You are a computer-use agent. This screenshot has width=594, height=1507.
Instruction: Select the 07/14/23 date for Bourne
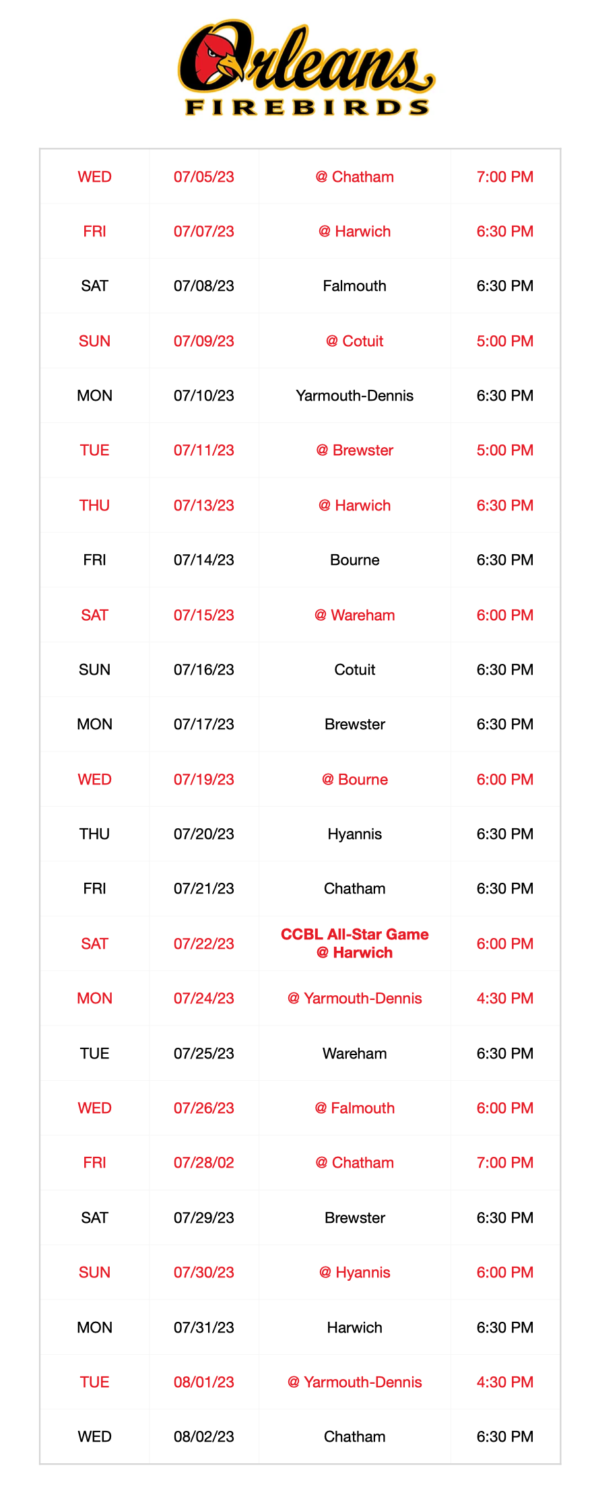(x=204, y=560)
